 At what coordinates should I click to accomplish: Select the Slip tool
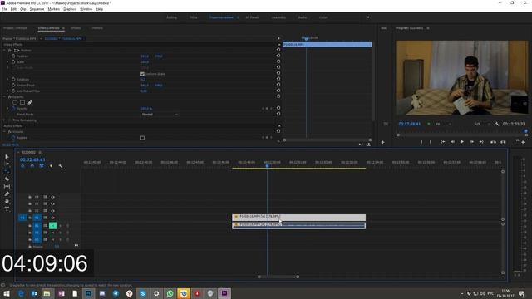[7, 186]
